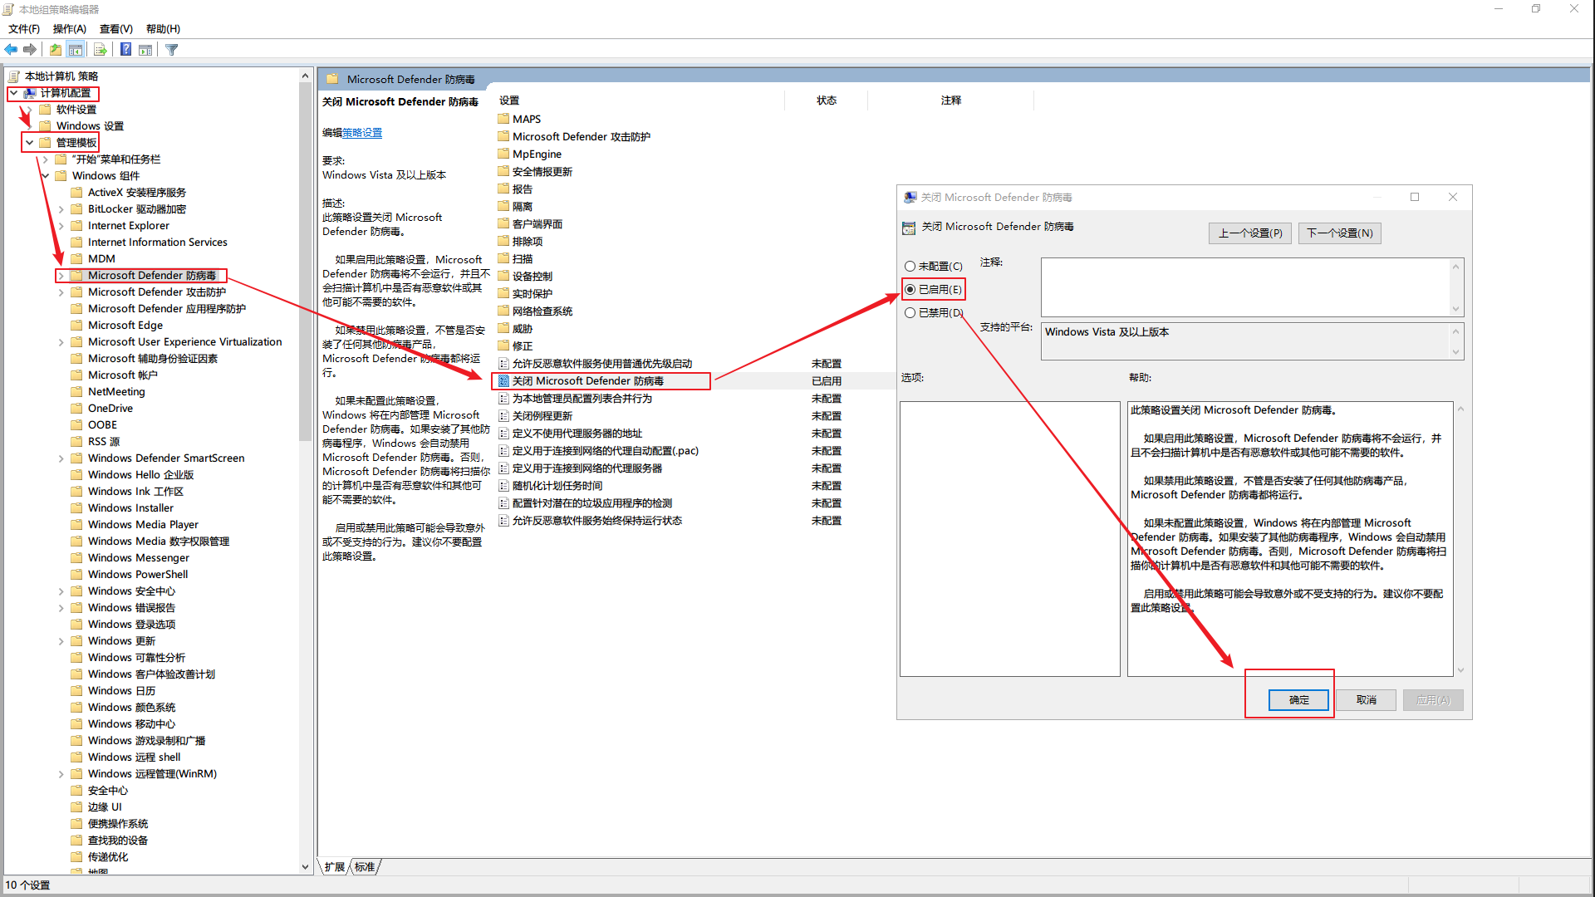Open help via the blue question-mark icon
The height and width of the screenshot is (897, 1595).
tap(125, 50)
